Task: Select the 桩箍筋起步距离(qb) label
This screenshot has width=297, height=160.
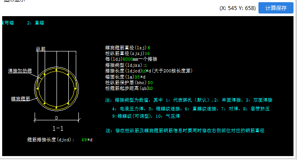Action: coord(126,88)
